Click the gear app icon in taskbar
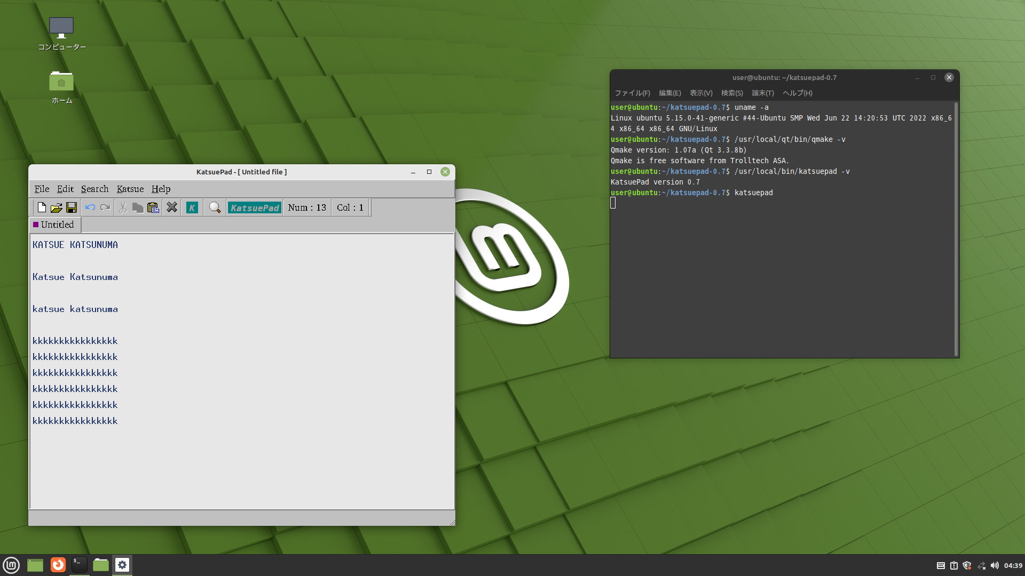 point(122,565)
